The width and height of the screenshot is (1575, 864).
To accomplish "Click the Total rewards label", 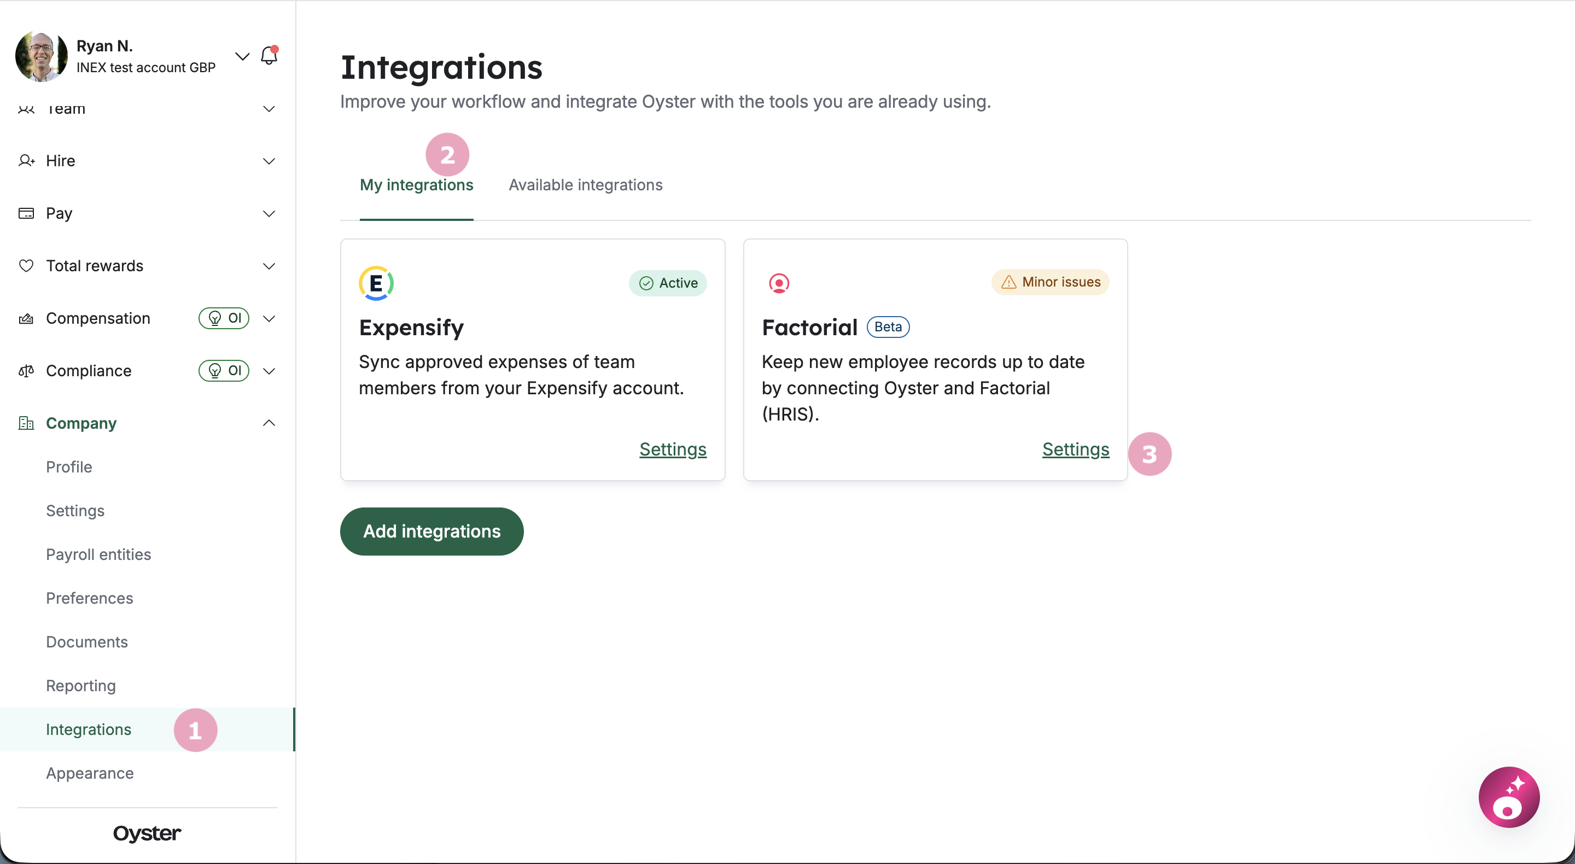I will tap(95, 266).
